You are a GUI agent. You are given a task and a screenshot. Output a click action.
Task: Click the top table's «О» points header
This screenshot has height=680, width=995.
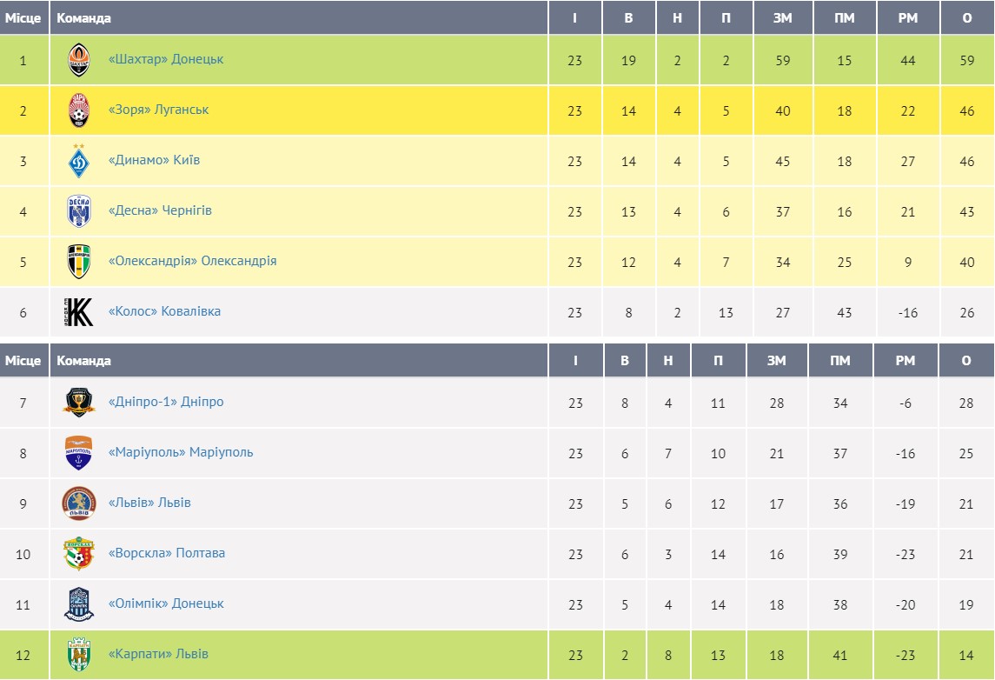[967, 17]
